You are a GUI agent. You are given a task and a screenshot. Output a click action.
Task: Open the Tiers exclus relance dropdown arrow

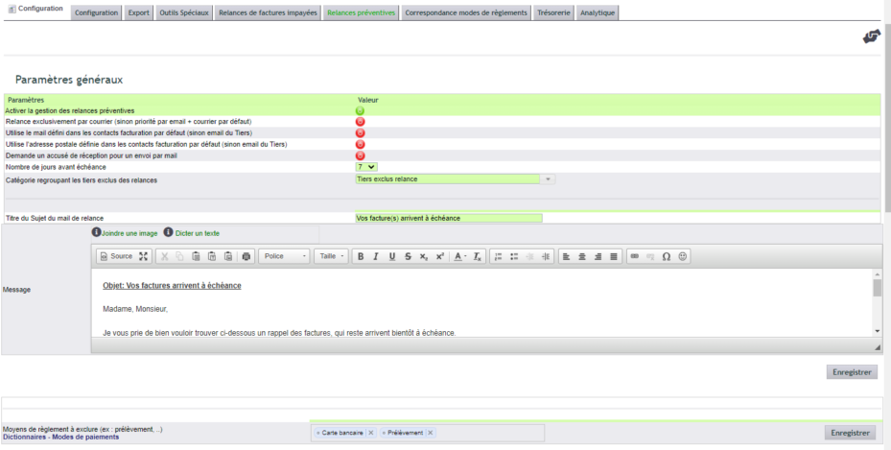coord(548,179)
